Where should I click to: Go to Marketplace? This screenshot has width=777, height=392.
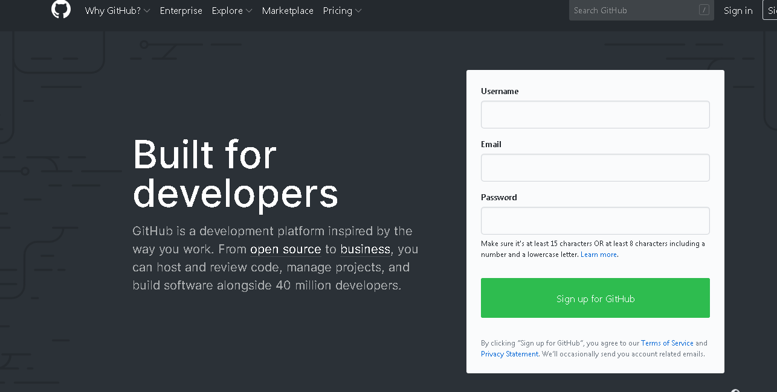click(x=288, y=11)
